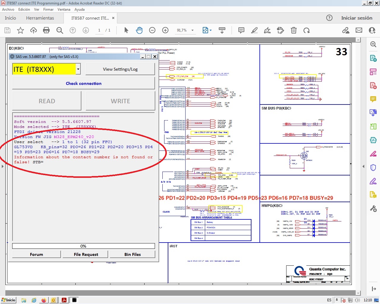Open the Firmar menu

(48, 9)
